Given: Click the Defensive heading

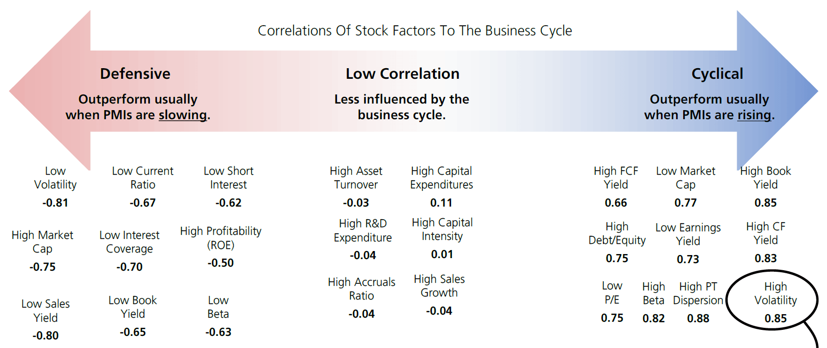Looking at the screenshot, I should pos(135,74).
